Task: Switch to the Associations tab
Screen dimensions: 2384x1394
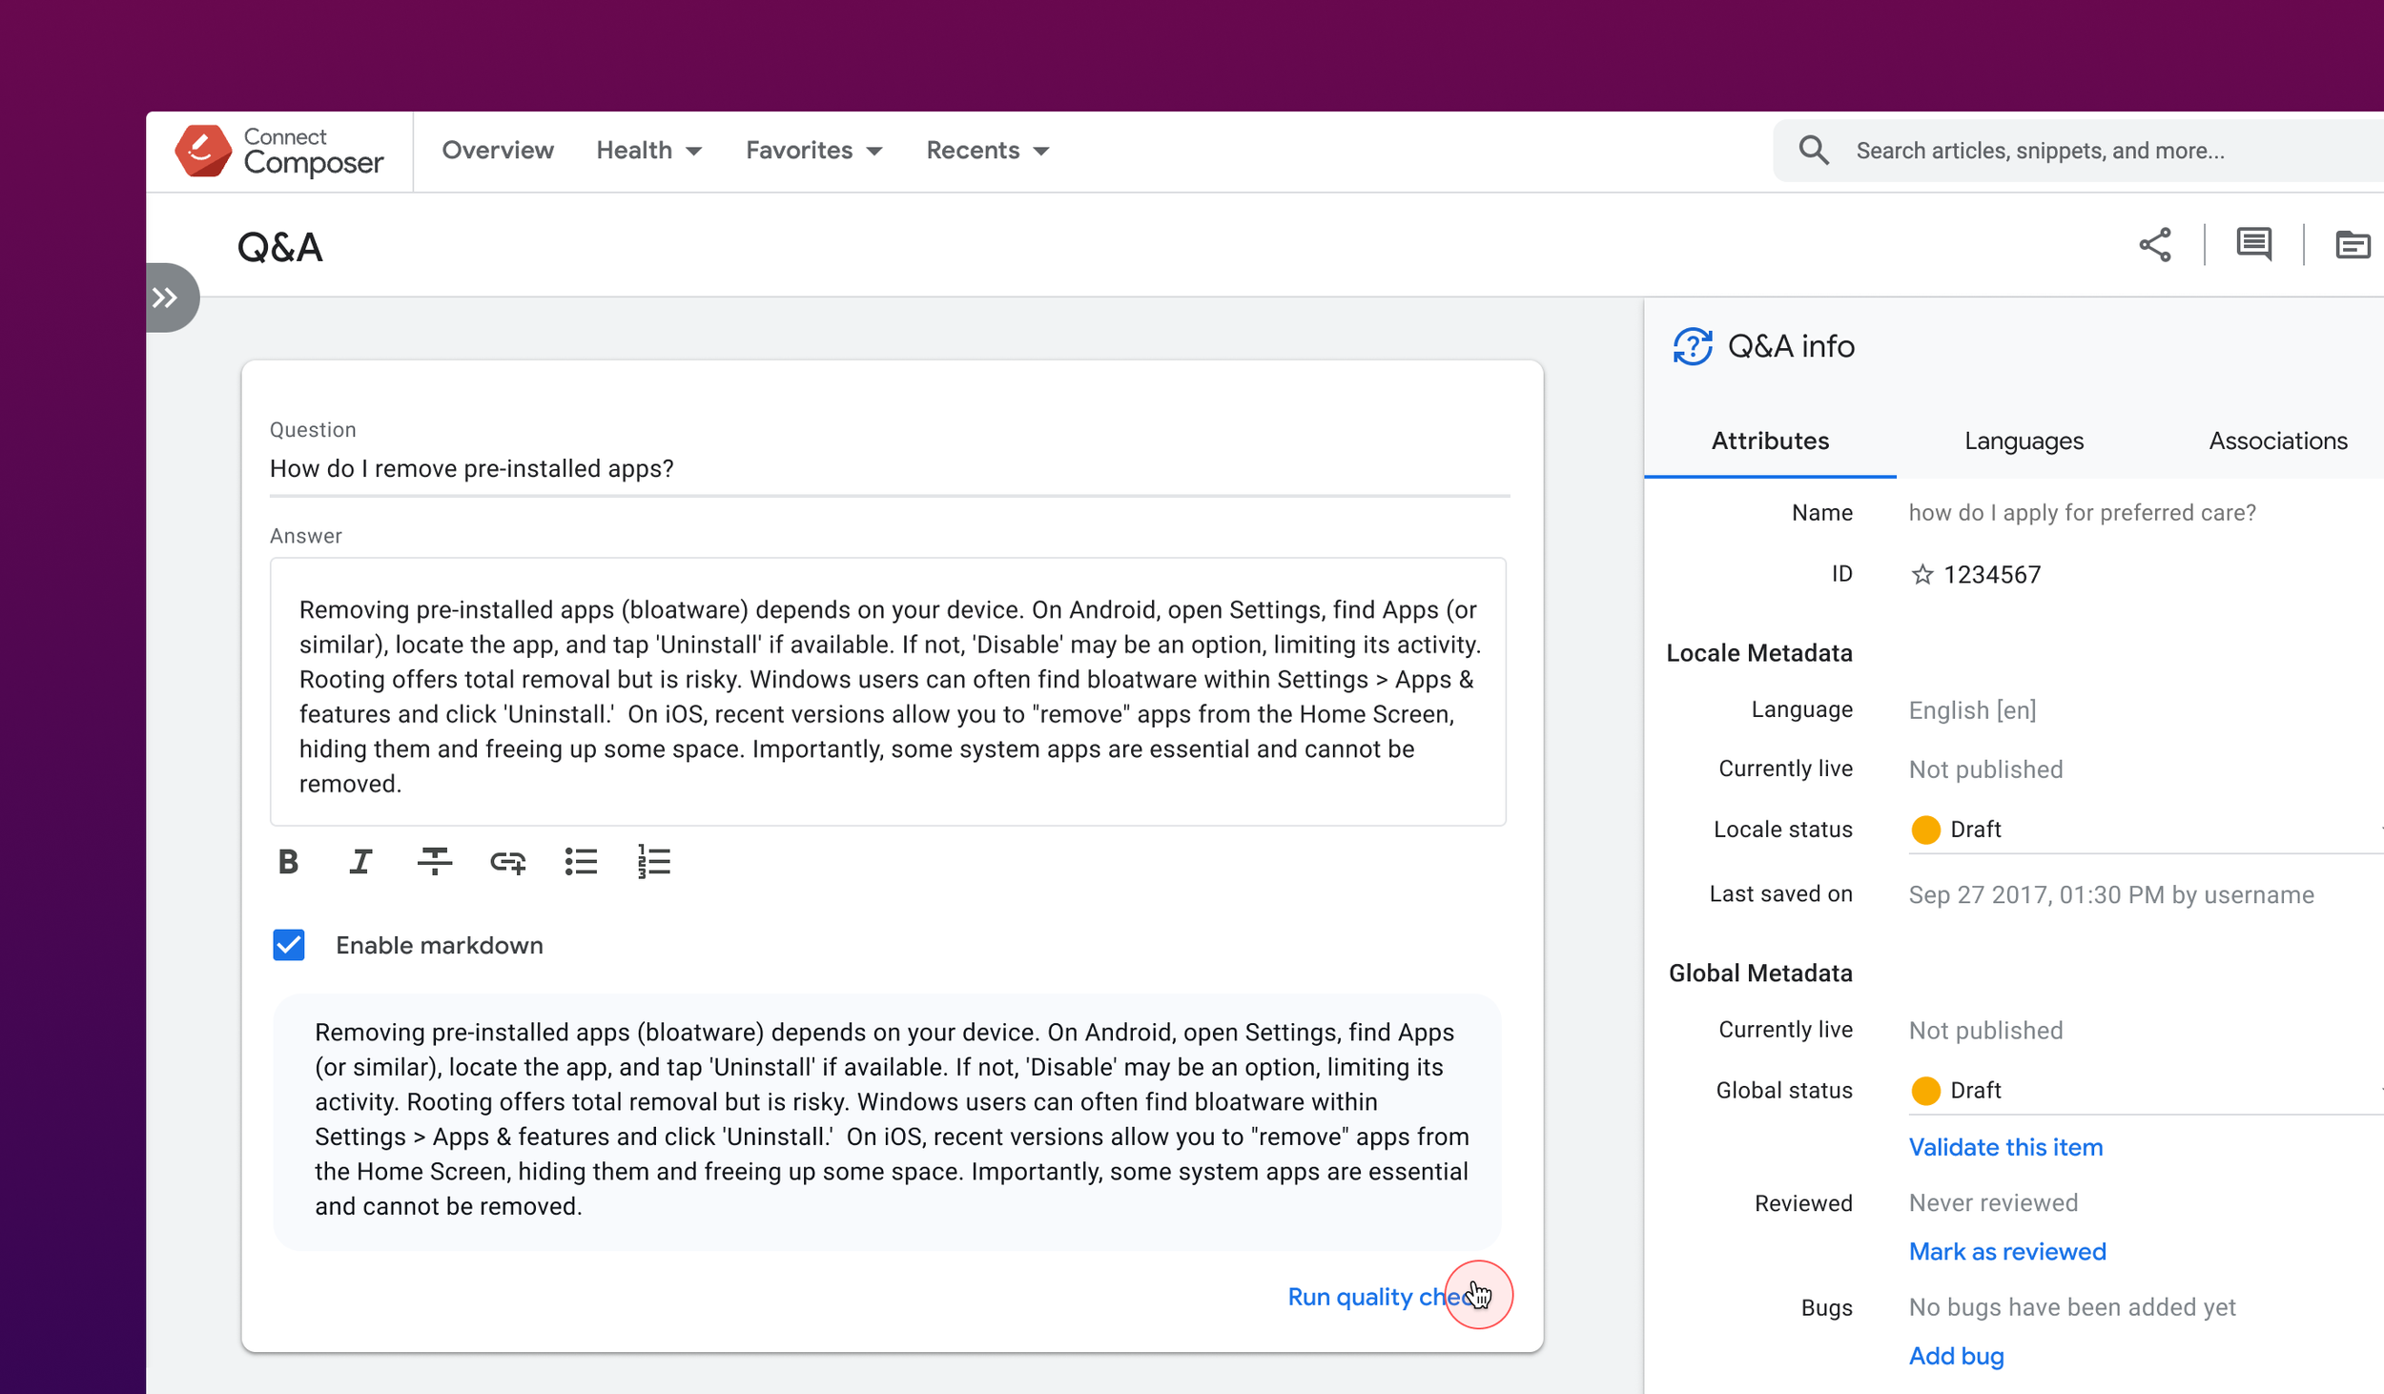Action: point(2277,441)
